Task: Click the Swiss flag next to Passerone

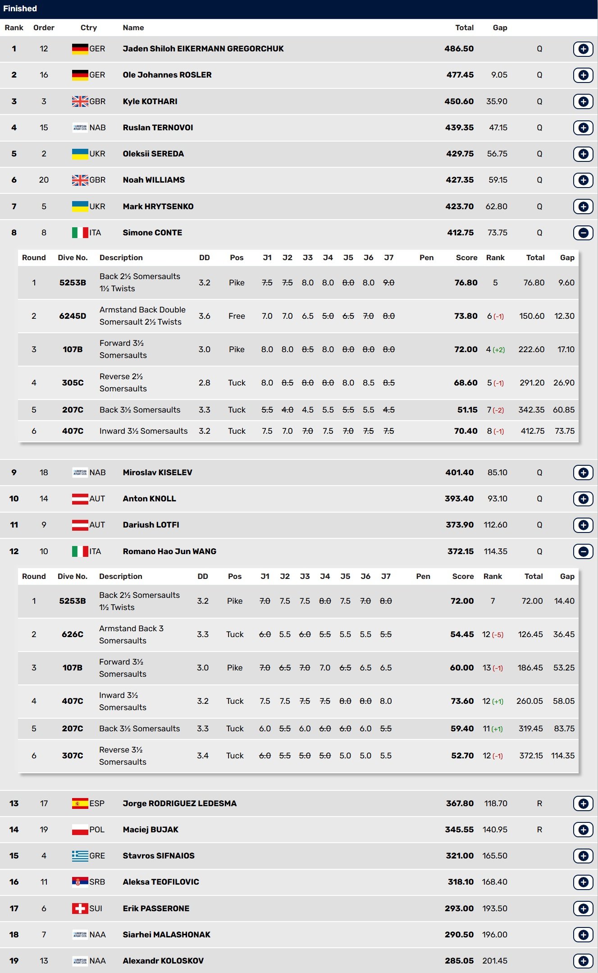Action: tap(80, 909)
